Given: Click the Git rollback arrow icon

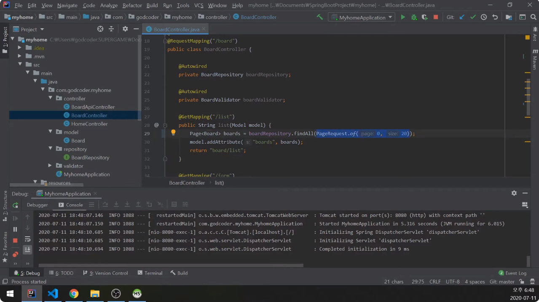Looking at the screenshot, I should click(495, 17).
